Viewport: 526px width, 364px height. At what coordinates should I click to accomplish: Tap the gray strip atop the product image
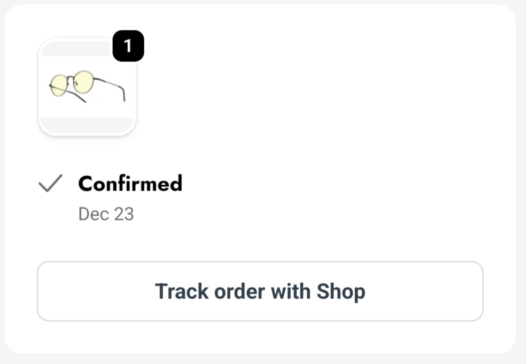tap(75, 49)
